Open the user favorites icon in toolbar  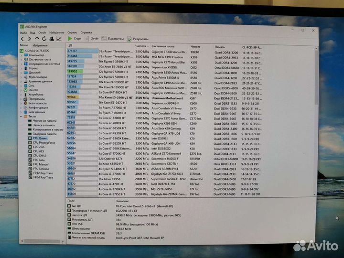tap(52, 39)
